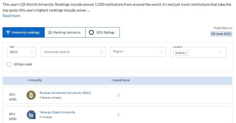Click the magnifier icon in University Search
This screenshot has height=123, width=236.
pos(102,52)
